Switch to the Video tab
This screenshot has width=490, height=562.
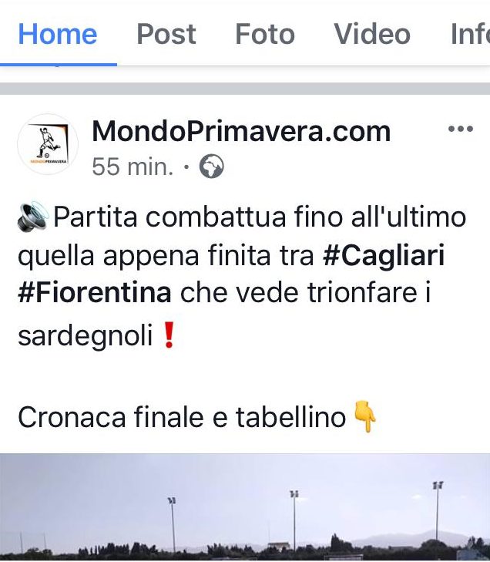coord(372,35)
